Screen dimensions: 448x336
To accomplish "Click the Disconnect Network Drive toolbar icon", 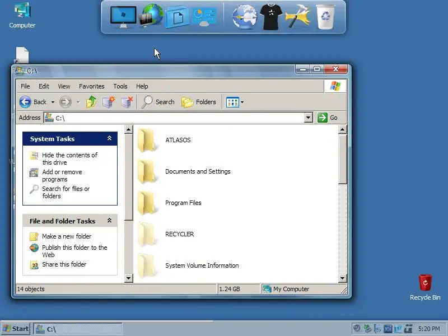I will coord(127,102).
